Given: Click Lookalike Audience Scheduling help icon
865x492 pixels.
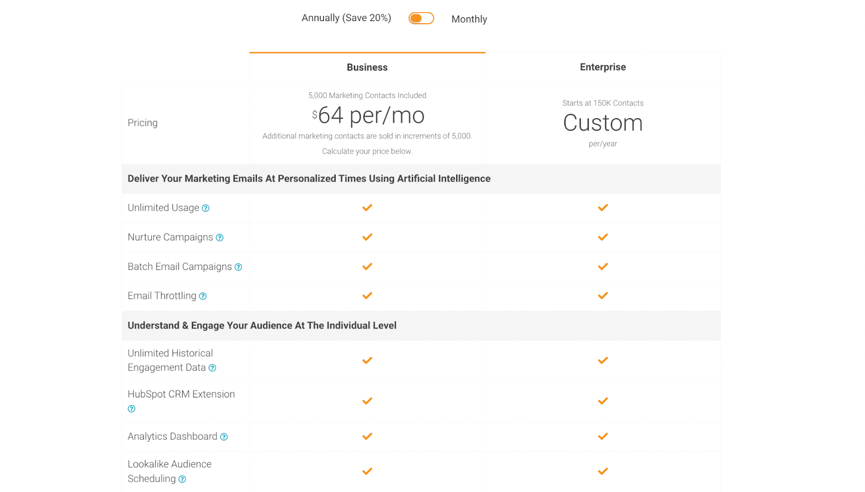Looking at the screenshot, I should coord(182,480).
